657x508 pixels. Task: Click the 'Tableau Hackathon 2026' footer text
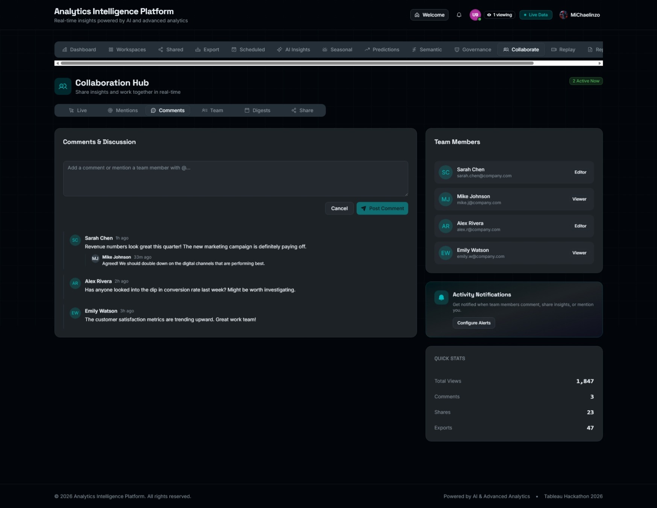[573, 496]
